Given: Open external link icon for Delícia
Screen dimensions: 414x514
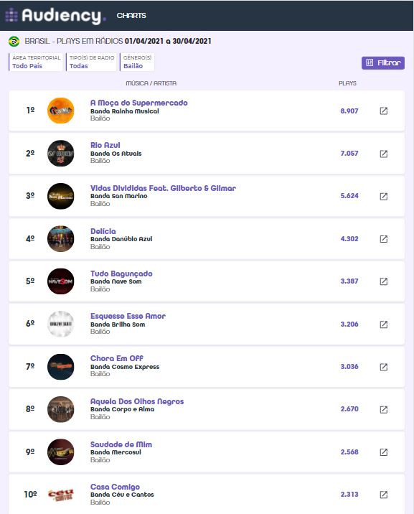Looking at the screenshot, I should [384, 238].
